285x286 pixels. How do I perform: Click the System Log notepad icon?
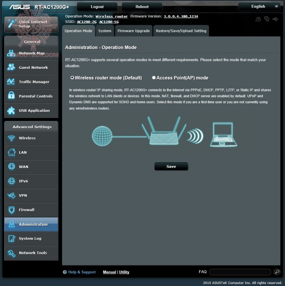tap(12, 238)
